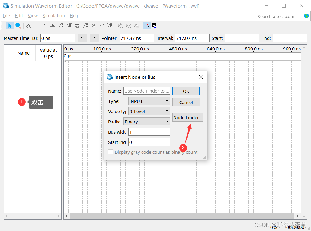Confirm with the OK button
The image size is (311, 231).
coord(186,91)
